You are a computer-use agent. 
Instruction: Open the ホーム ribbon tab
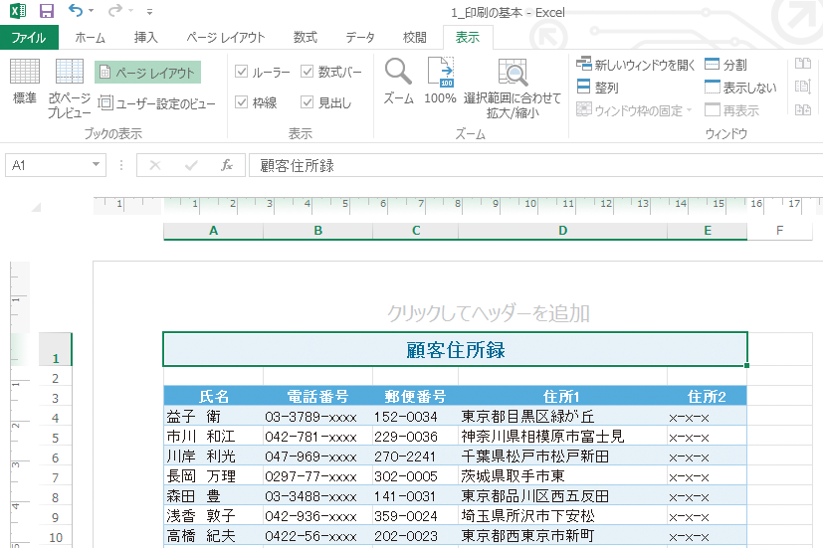coord(90,37)
